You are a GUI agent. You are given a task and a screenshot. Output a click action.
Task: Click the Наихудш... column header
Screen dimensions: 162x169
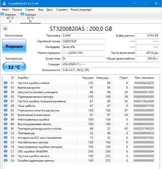coord(103,78)
